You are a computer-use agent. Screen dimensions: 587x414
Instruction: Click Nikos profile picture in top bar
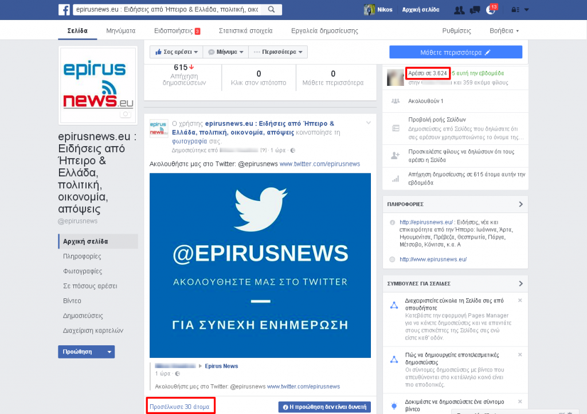coord(369,10)
